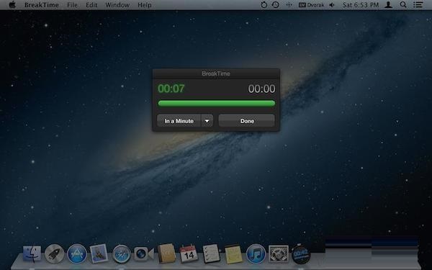This screenshot has width=432, height=270.
Task: Open System Preferences gears icon in Dock
Action: click(x=279, y=253)
